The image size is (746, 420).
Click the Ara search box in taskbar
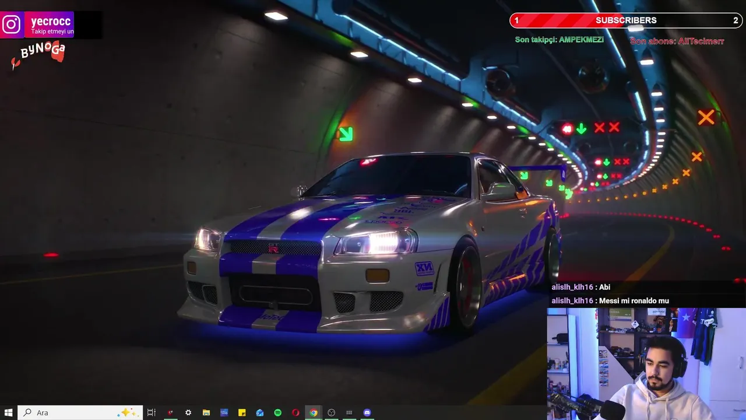[80, 412]
